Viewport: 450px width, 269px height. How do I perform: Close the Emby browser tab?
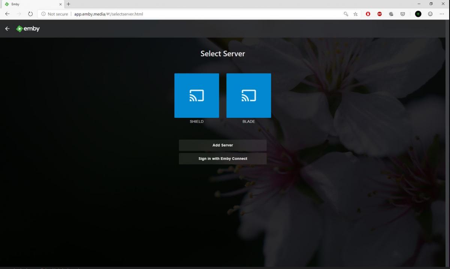[61, 4]
